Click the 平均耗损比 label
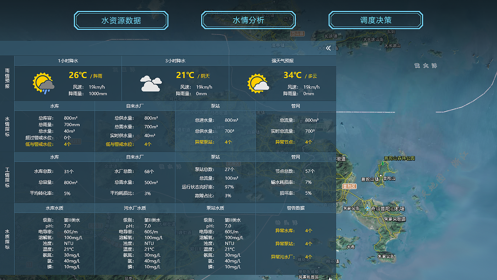The height and width of the screenshot is (280, 497). pyautogui.click(x=122, y=193)
